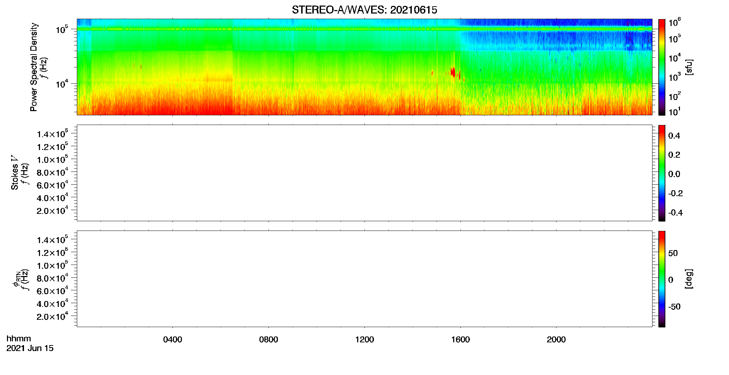Click the 4.0×10^4 tick in the φ RTN panel

point(53,303)
